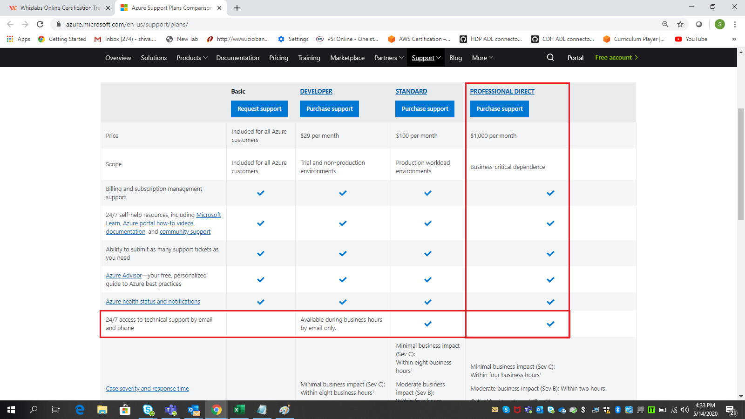Switch to Excel in the taskbar
The width and height of the screenshot is (745, 419).
point(239,410)
